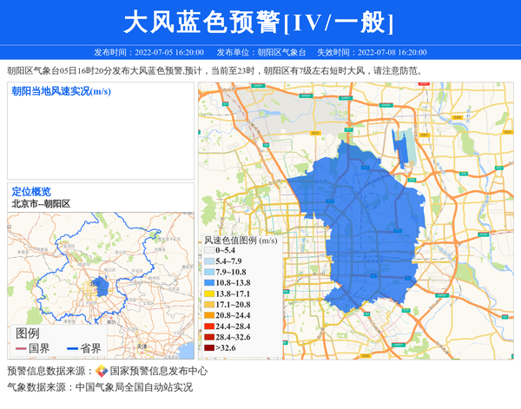Click the 7.9~10.8 legend swatch
This screenshot has height=409, width=521.
click(x=208, y=273)
